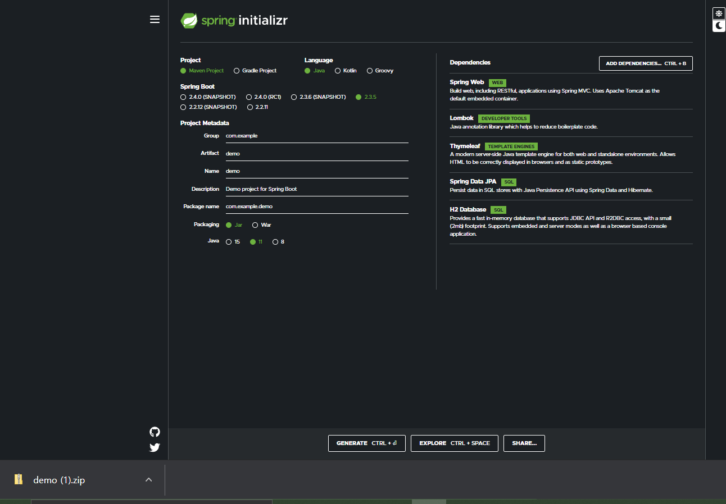Select Java version 15
Viewport: 726px width, 504px height.
pos(233,242)
